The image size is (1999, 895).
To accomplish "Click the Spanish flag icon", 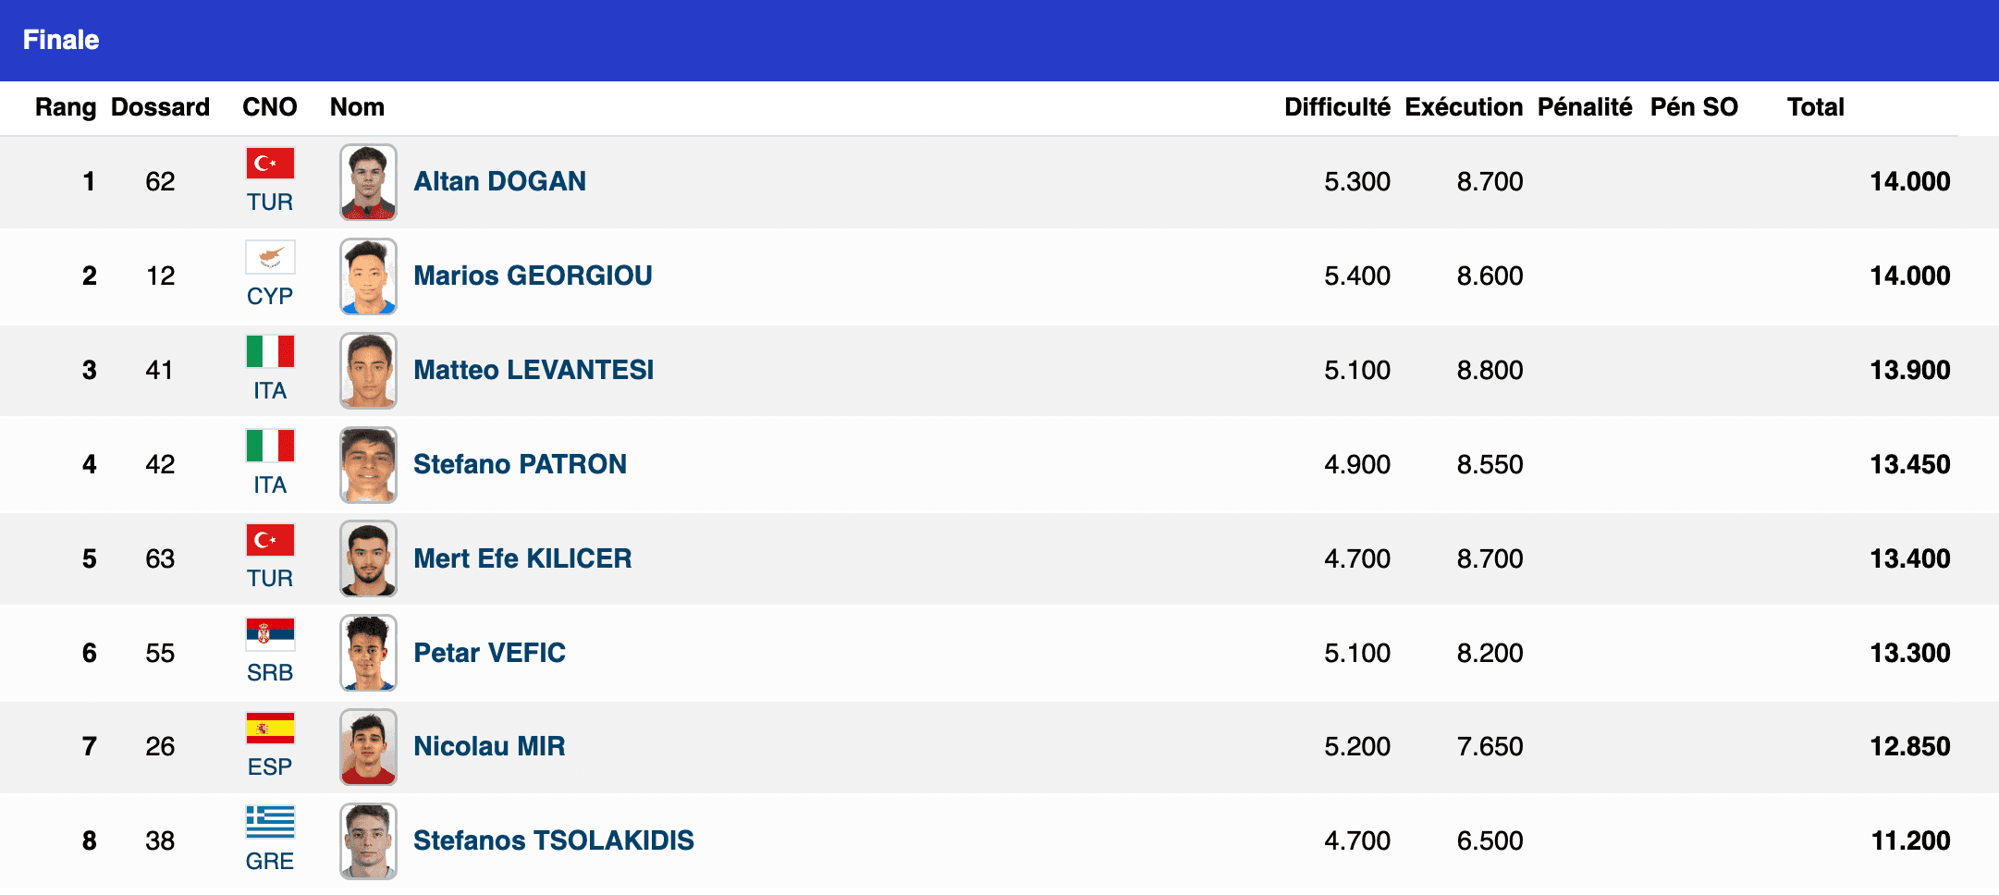I will tap(270, 729).
